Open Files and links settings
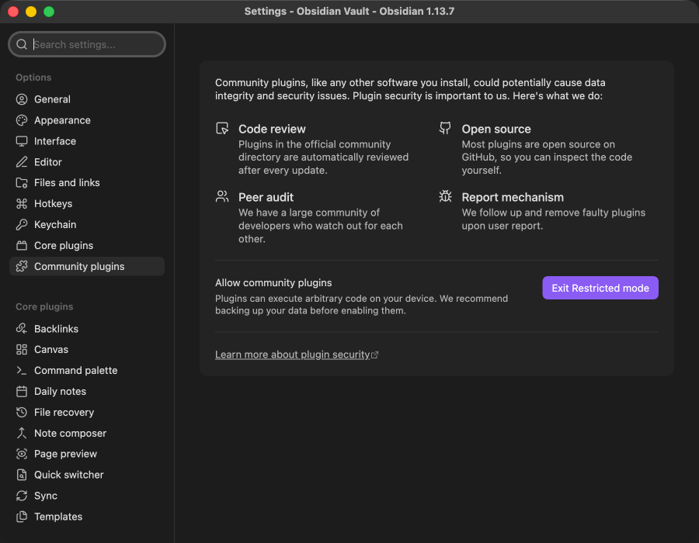This screenshot has width=699, height=543. coord(87,183)
